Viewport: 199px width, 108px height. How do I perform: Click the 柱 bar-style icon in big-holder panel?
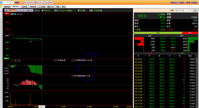pos(19,61)
